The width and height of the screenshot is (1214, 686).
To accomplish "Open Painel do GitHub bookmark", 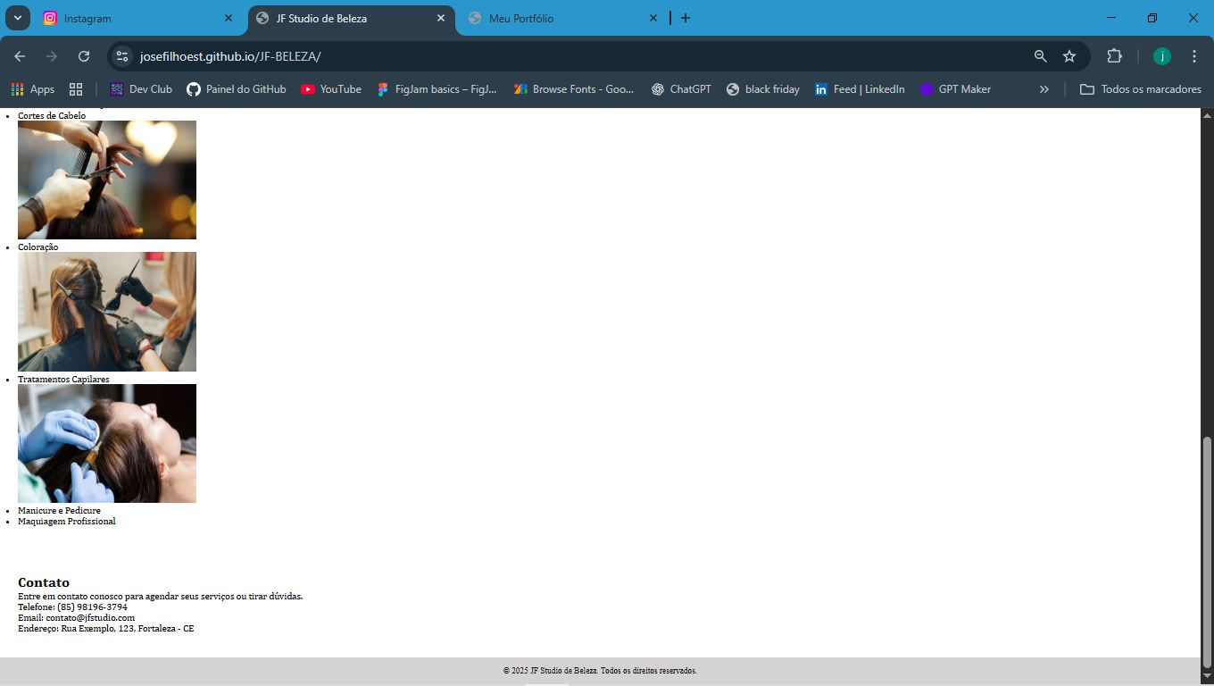I will [237, 89].
